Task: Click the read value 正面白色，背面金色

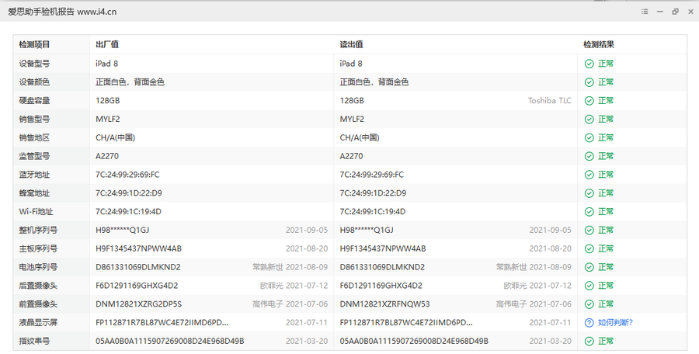Action: pos(374,82)
